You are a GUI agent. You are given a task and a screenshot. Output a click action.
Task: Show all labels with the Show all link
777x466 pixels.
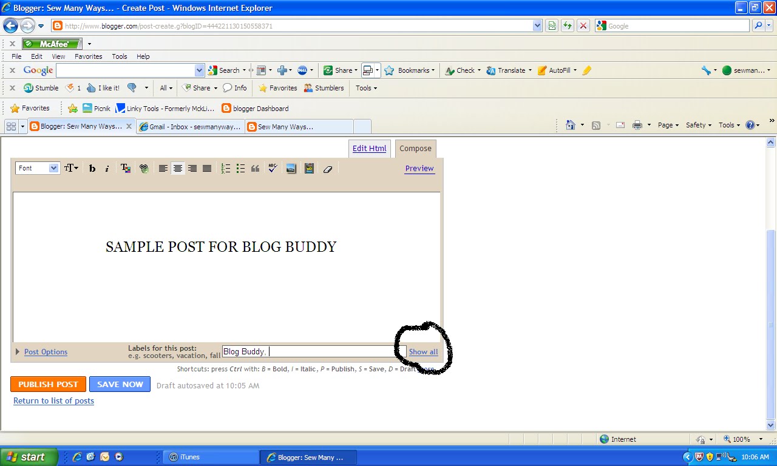tap(423, 351)
